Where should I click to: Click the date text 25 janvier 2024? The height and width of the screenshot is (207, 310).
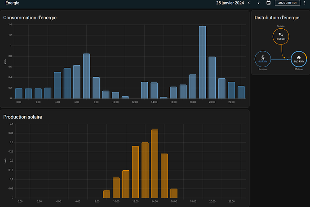(230, 3)
